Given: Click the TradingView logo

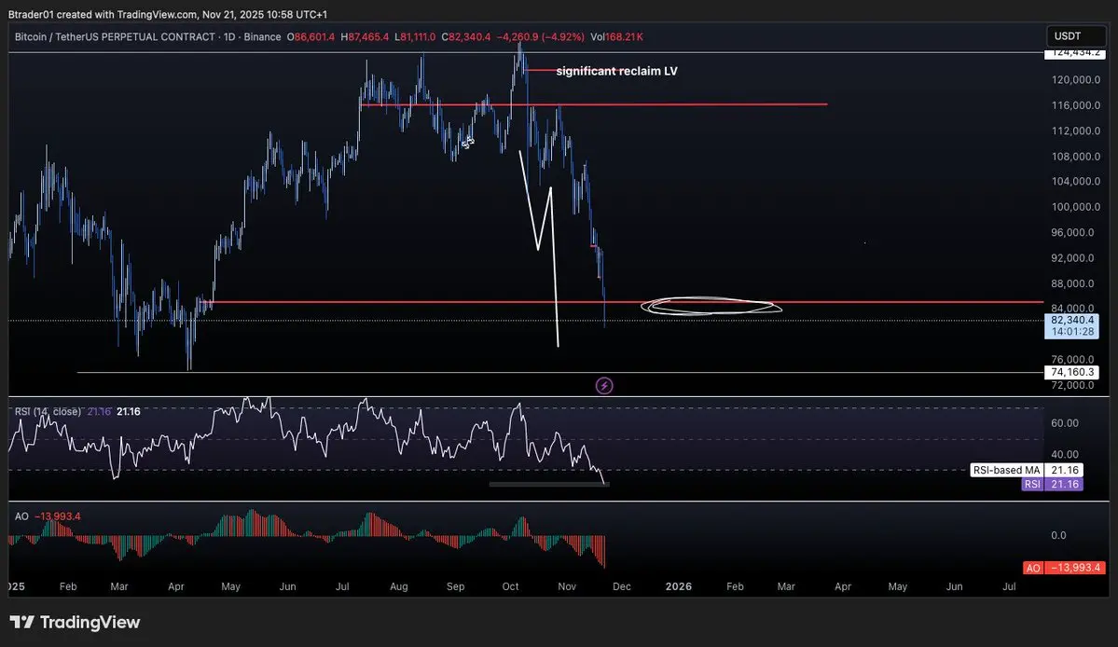Looking at the screenshot, I should click(x=75, y=622).
